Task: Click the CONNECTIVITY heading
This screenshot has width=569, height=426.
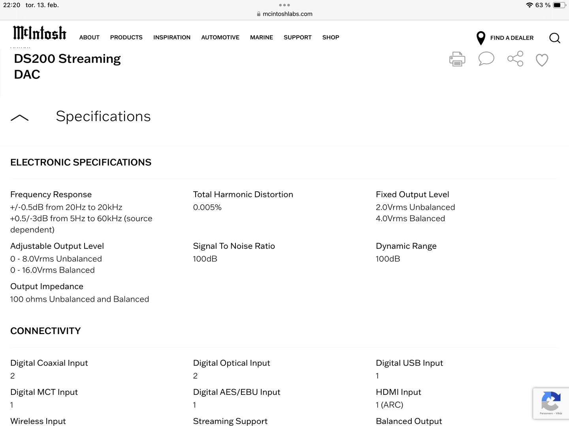Action: [x=45, y=331]
